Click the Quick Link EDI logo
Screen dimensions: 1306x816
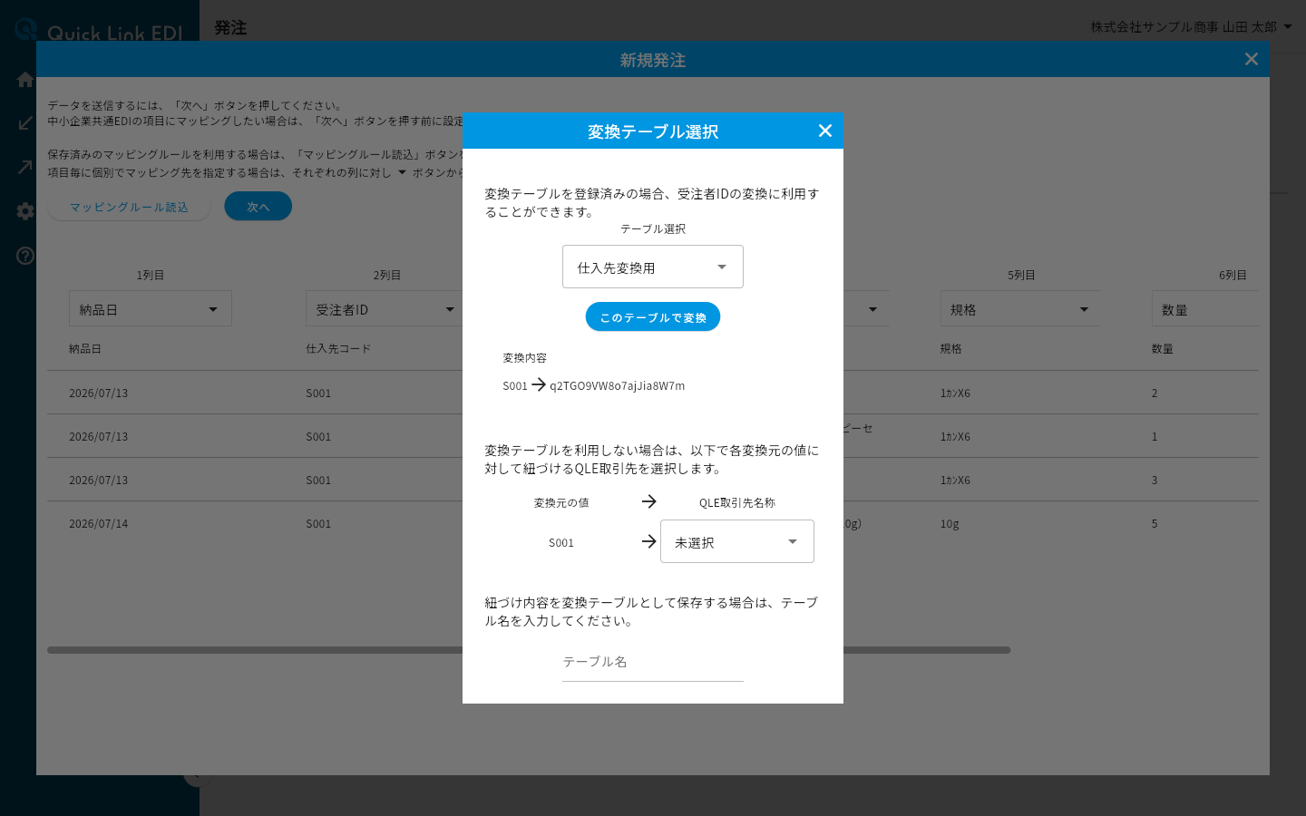tap(100, 31)
